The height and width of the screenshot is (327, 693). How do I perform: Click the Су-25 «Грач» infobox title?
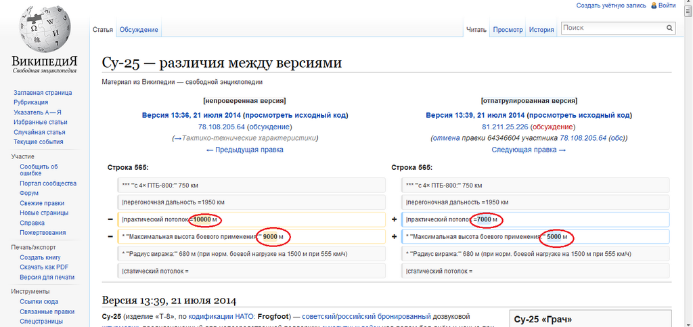pyautogui.click(x=543, y=319)
